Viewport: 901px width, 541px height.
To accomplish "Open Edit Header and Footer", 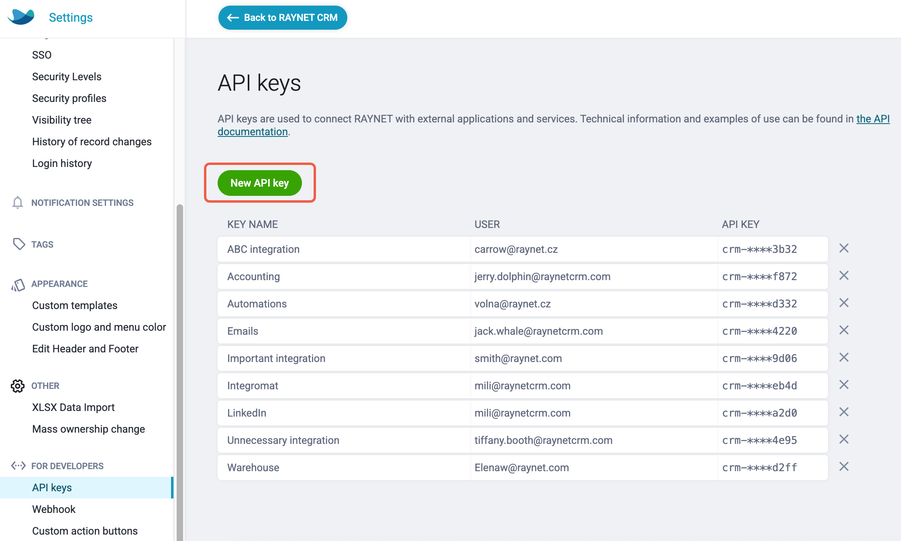I will (x=85, y=349).
